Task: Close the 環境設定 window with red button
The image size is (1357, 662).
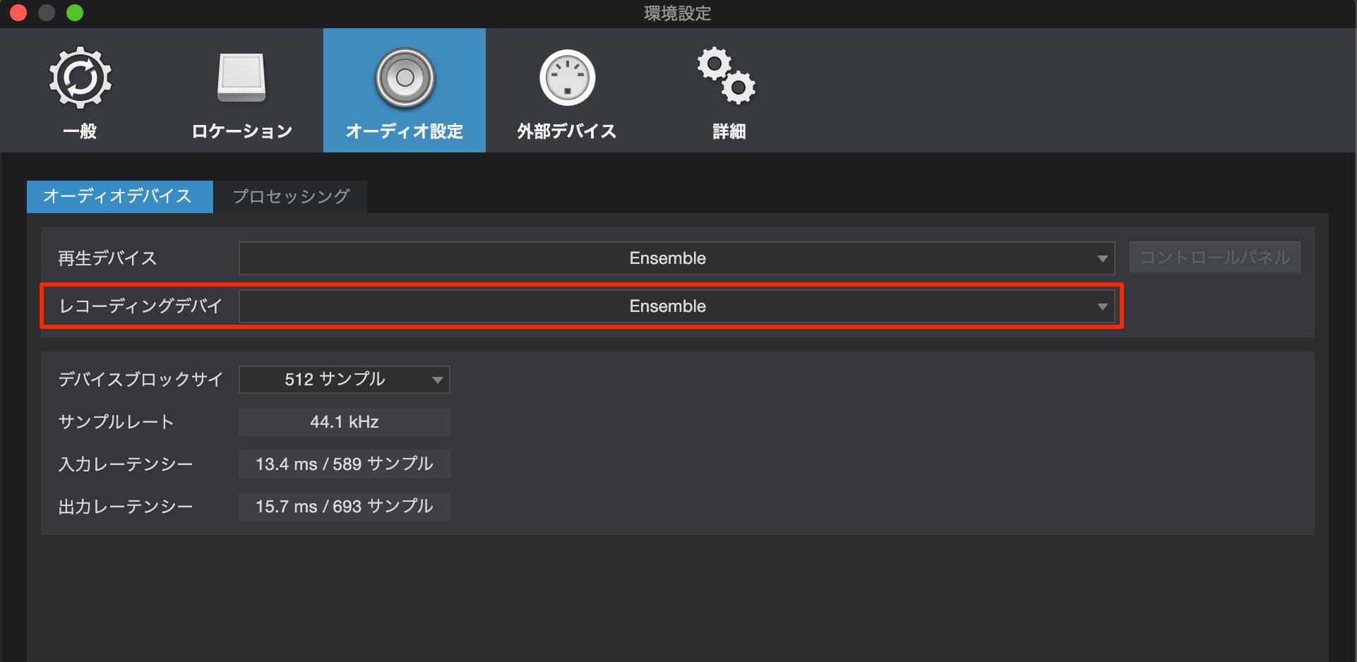Action: (18, 13)
